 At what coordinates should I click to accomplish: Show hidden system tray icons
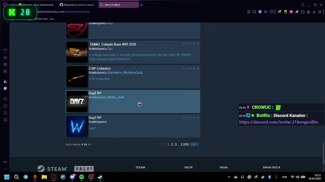[229, 177]
